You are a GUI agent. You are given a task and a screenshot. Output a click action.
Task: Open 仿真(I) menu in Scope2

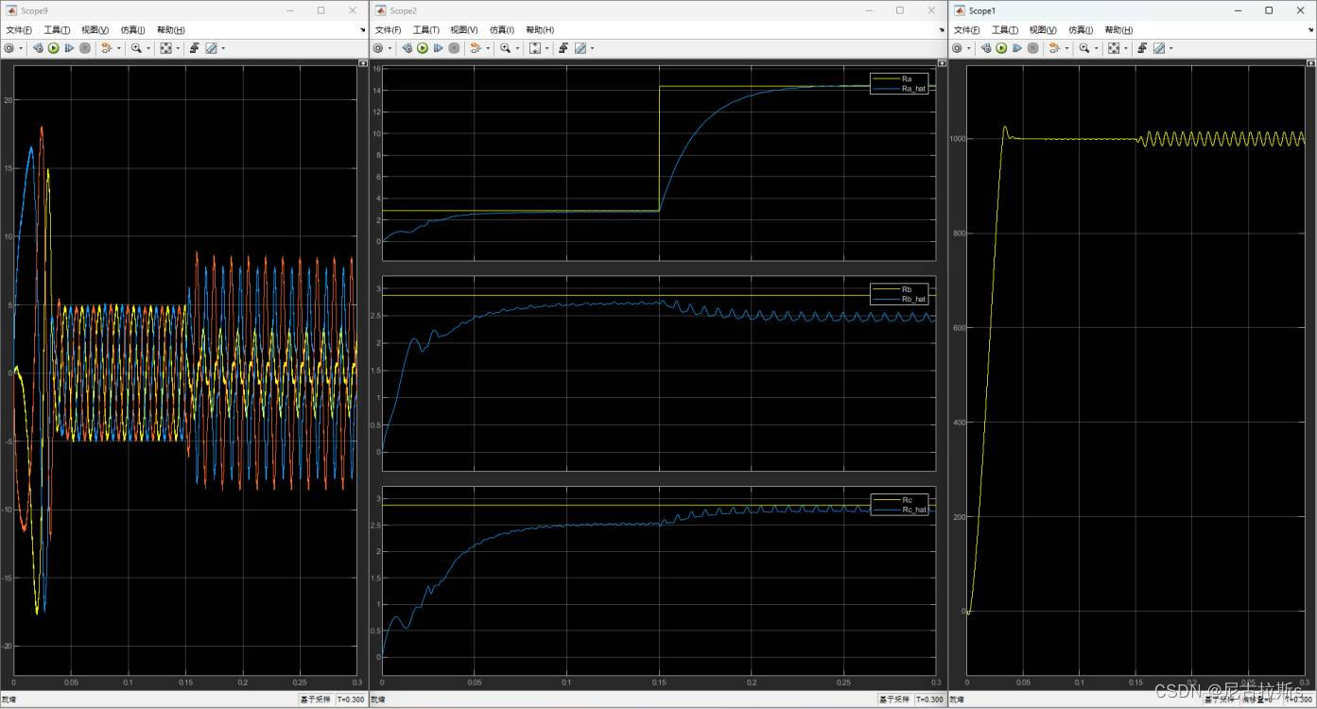tap(501, 30)
